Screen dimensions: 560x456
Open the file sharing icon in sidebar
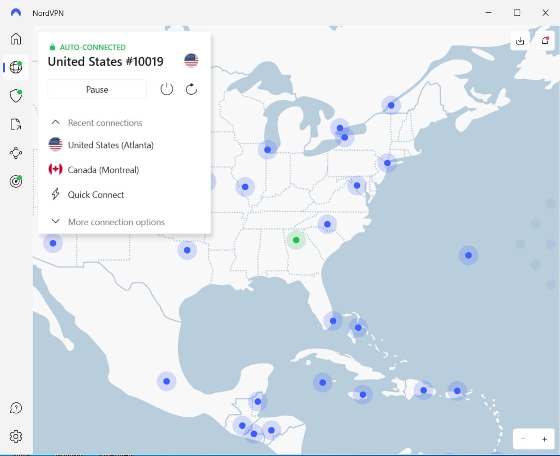(16, 125)
